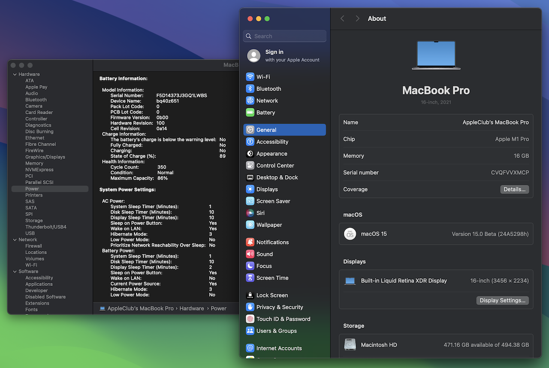Open Lock Screen settings
The image size is (549, 368).
(284, 295)
